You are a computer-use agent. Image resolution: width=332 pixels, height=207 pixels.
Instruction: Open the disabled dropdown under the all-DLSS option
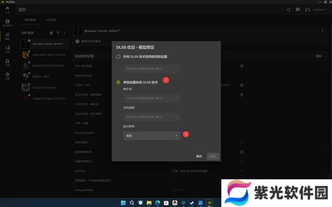point(152,69)
